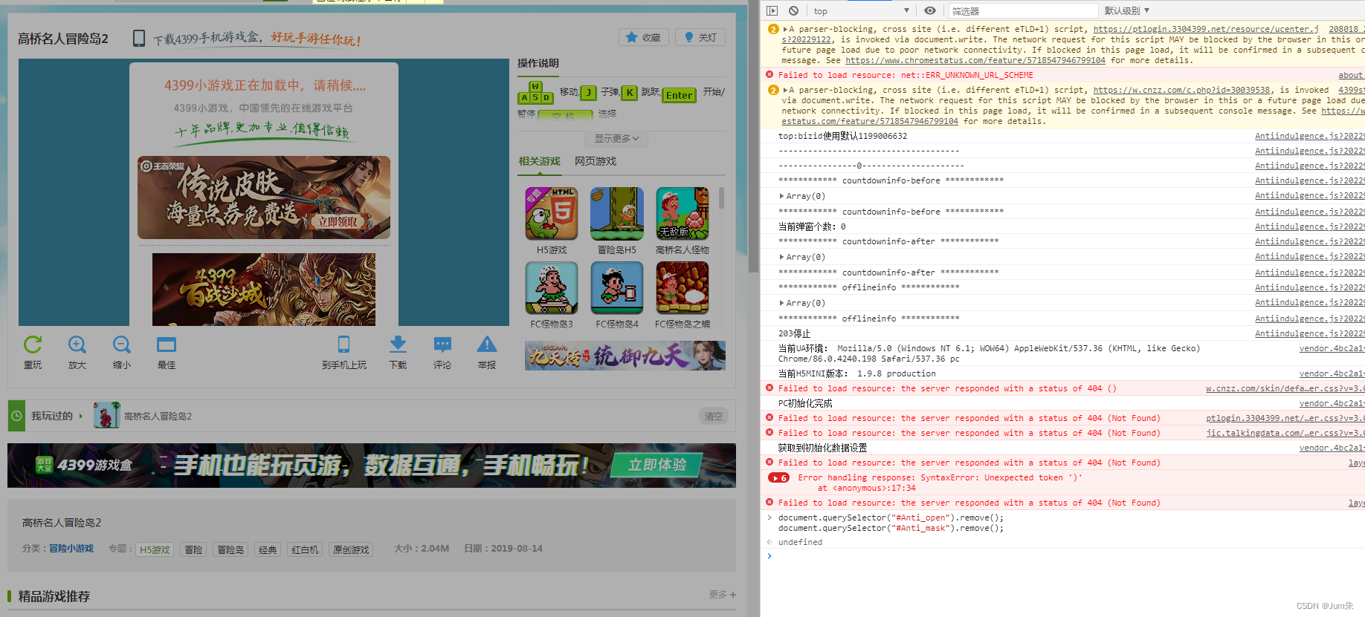Open the FC怪物岛4 game icon
Viewport: 1365px width, 617px height.
pos(617,288)
